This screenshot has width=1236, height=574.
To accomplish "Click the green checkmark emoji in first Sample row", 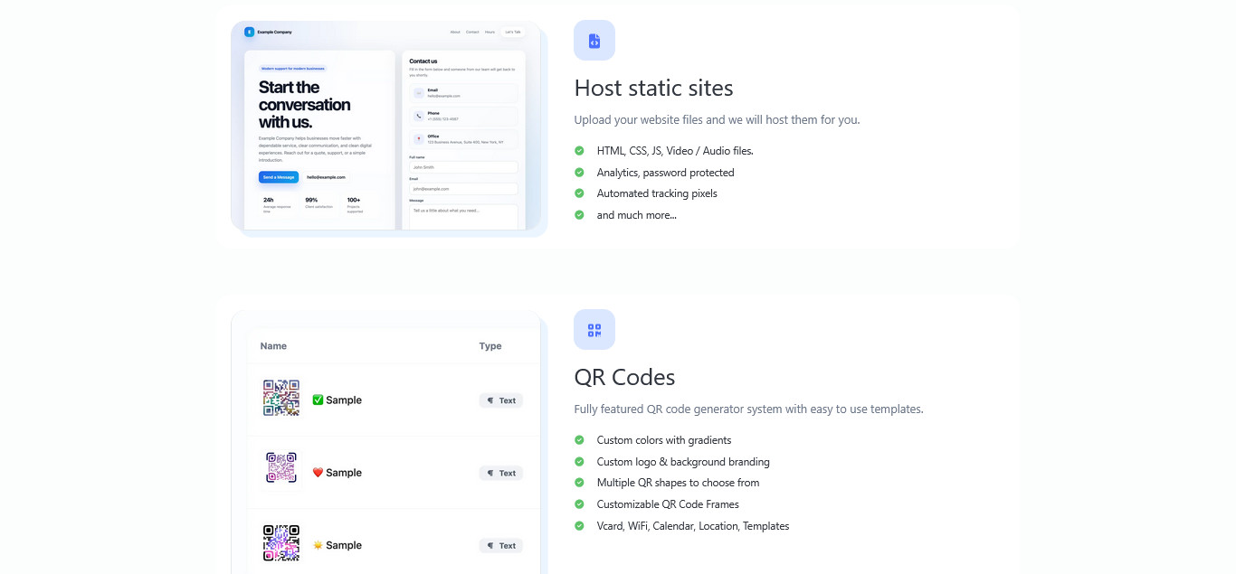I will click(318, 400).
